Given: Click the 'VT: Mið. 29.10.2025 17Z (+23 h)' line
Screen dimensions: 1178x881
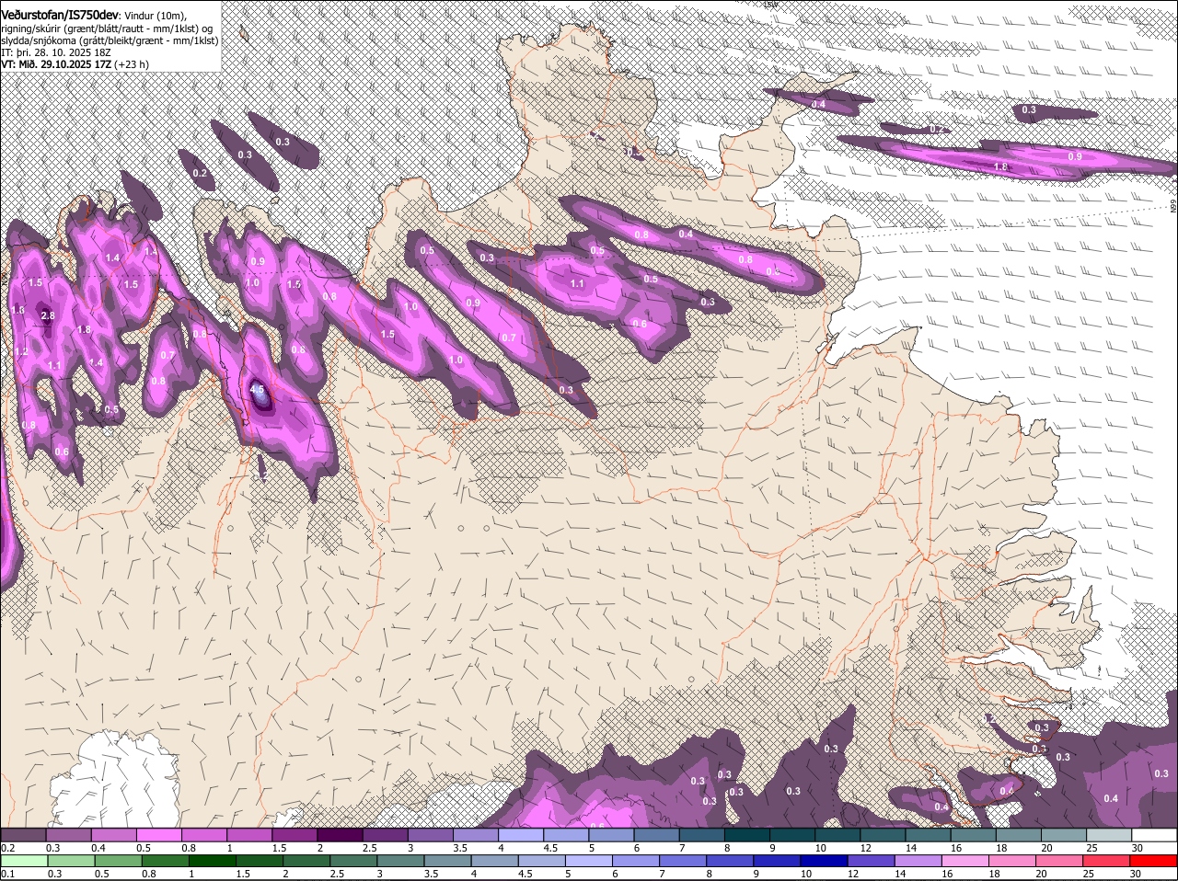Looking at the screenshot, I should coord(75,64).
